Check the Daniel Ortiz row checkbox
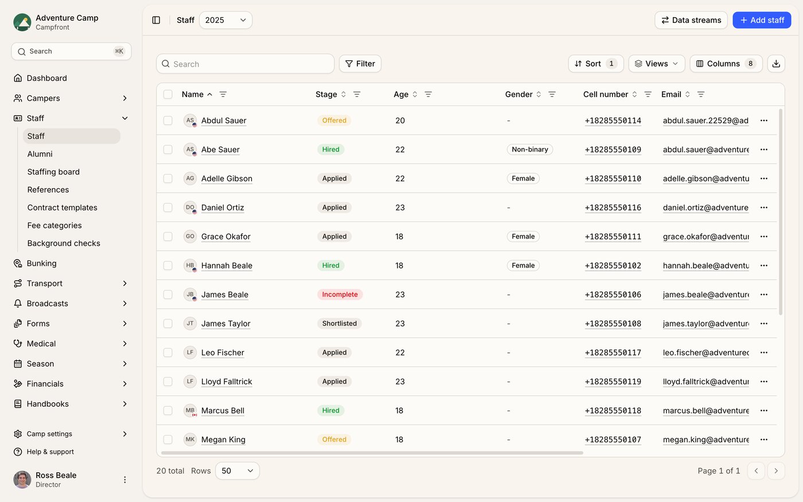Viewport: 803px width, 502px height. 168,207
